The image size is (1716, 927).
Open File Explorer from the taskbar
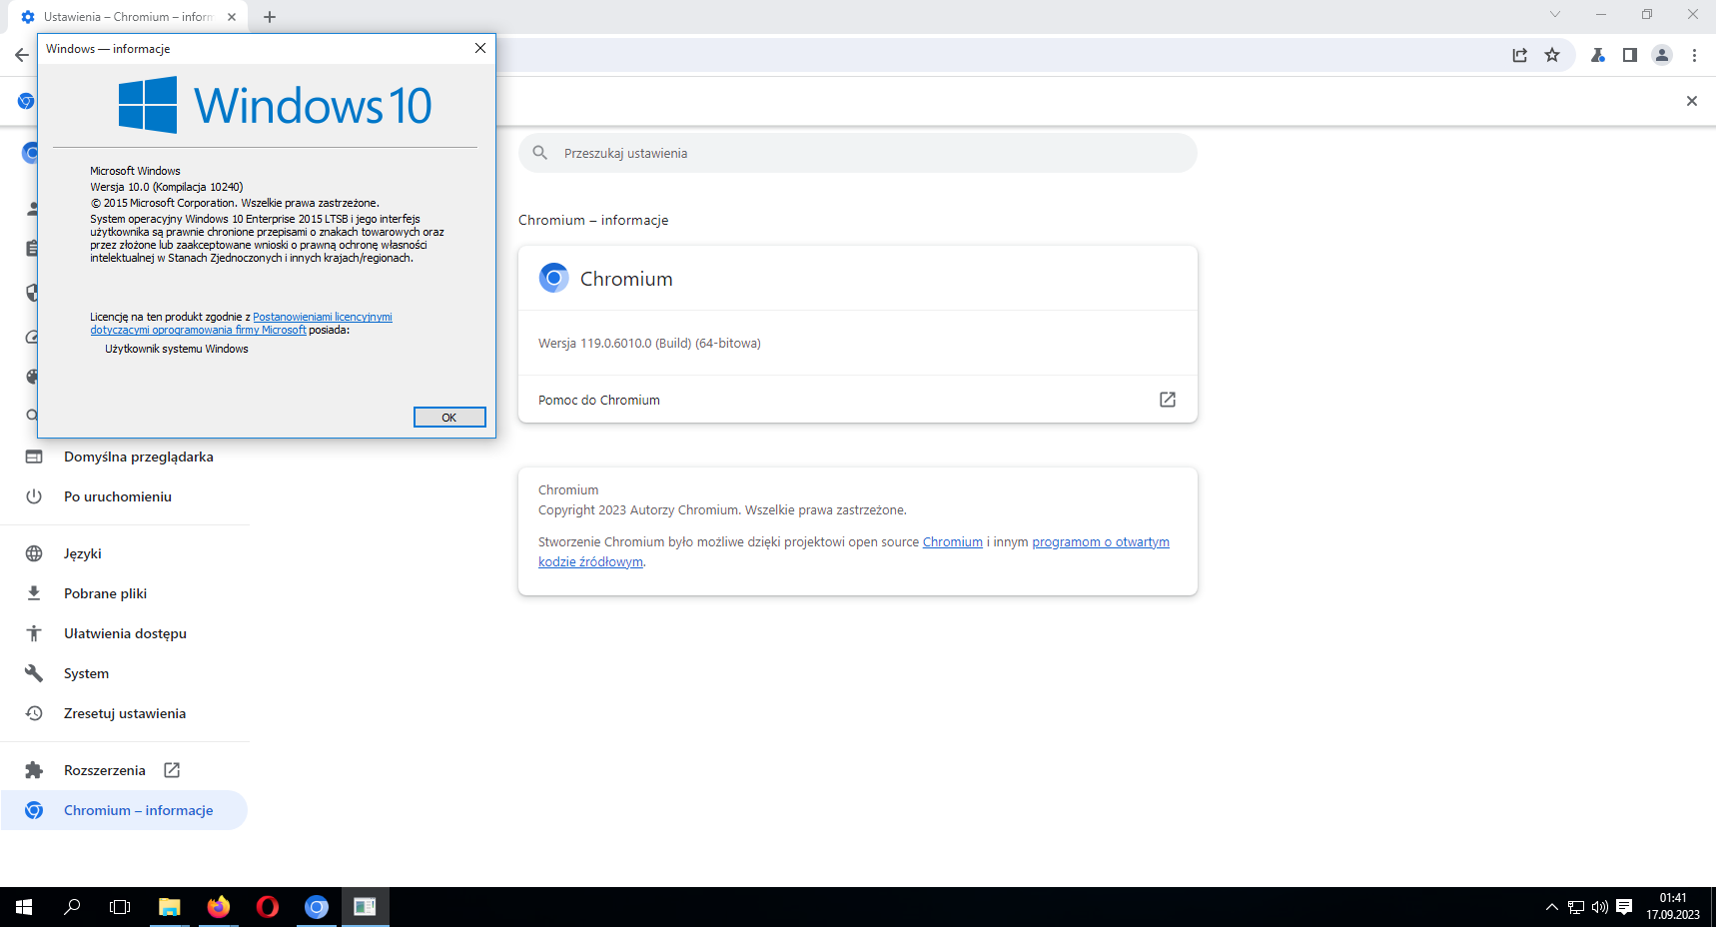click(x=170, y=907)
